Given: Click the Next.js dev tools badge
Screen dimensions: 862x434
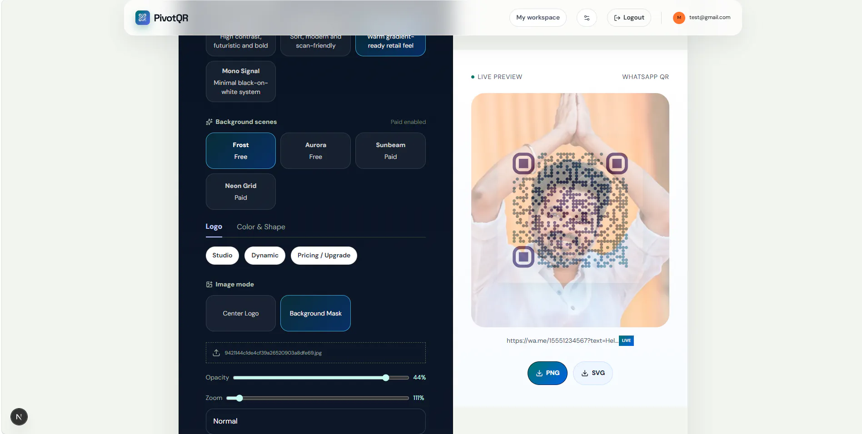Looking at the screenshot, I should coord(19,417).
